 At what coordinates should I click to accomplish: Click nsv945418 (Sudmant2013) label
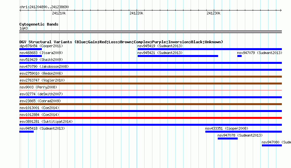42,128
